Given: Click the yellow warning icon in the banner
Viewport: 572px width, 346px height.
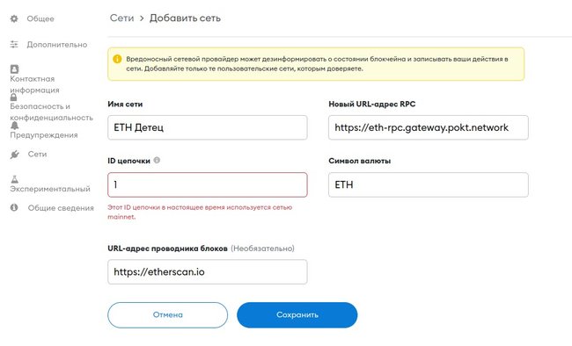Looking at the screenshot, I should pos(117,59).
